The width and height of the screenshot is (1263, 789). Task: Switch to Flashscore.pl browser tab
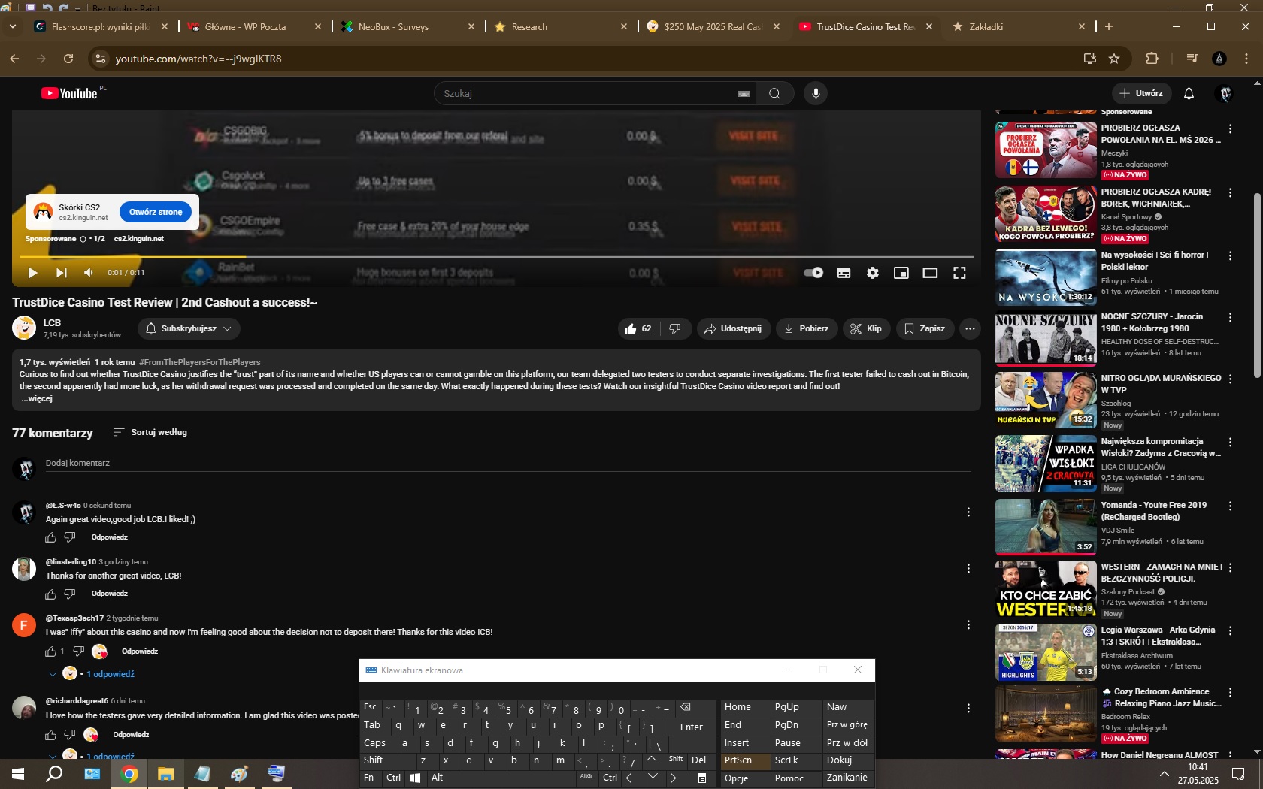coord(99,26)
